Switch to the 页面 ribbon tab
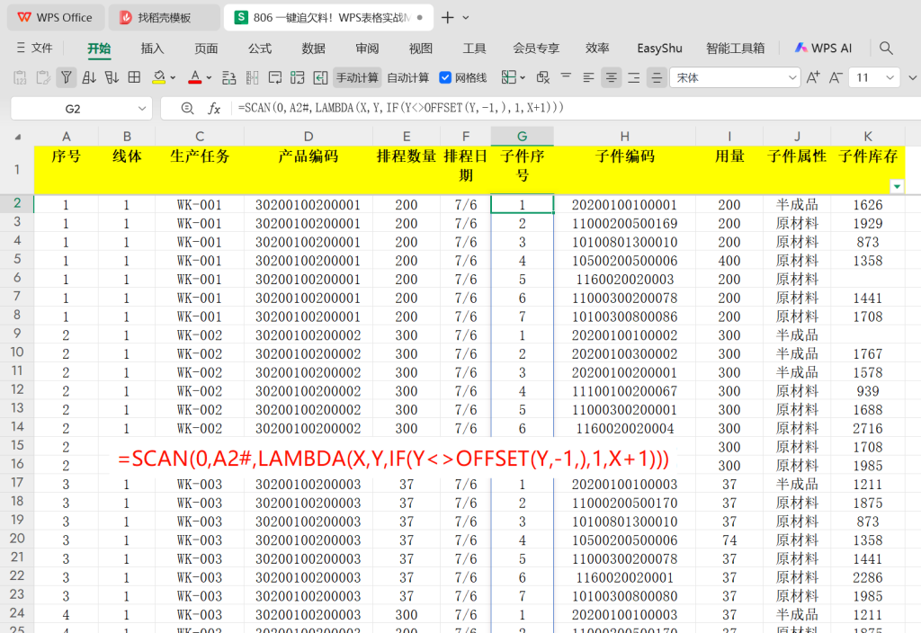The image size is (921, 633). click(x=206, y=49)
